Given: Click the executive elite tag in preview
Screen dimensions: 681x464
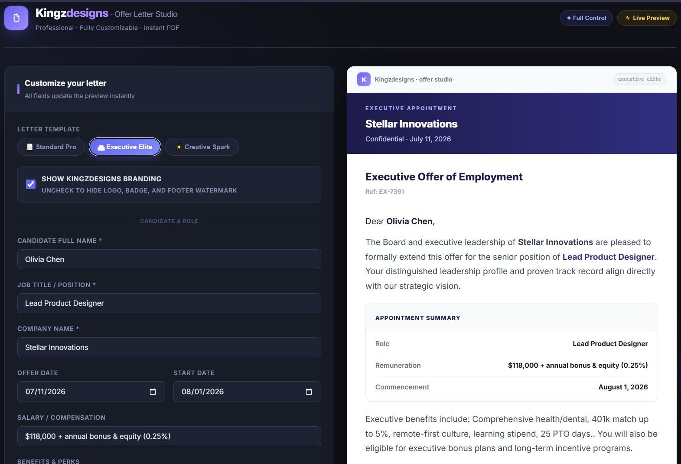Looking at the screenshot, I should click(639, 79).
